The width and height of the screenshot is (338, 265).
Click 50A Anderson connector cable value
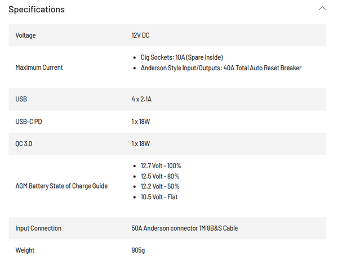click(x=185, y=228)
